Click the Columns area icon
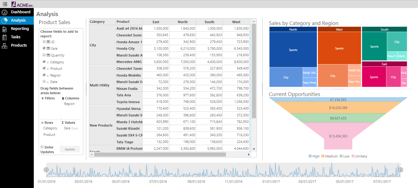 pos(63,98)
